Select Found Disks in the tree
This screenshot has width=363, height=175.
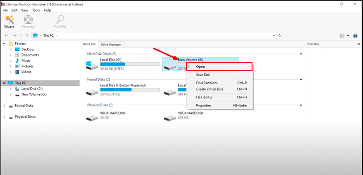pyautogui.click(x=24, y=106)
